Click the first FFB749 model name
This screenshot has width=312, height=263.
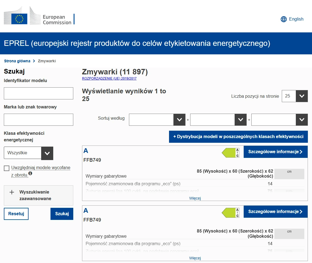click(92, 160)
